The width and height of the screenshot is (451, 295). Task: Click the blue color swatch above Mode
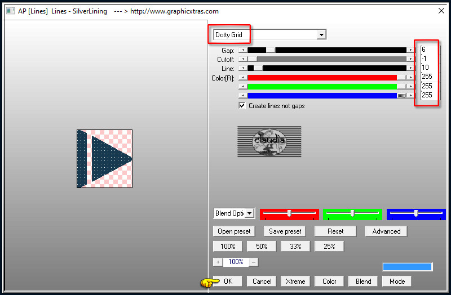point(407,267)
